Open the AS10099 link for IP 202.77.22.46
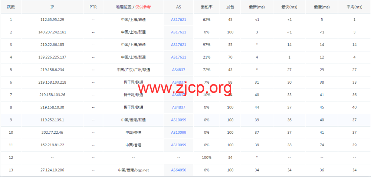Viewport: 371px width, 177px height. coord(179,133)
